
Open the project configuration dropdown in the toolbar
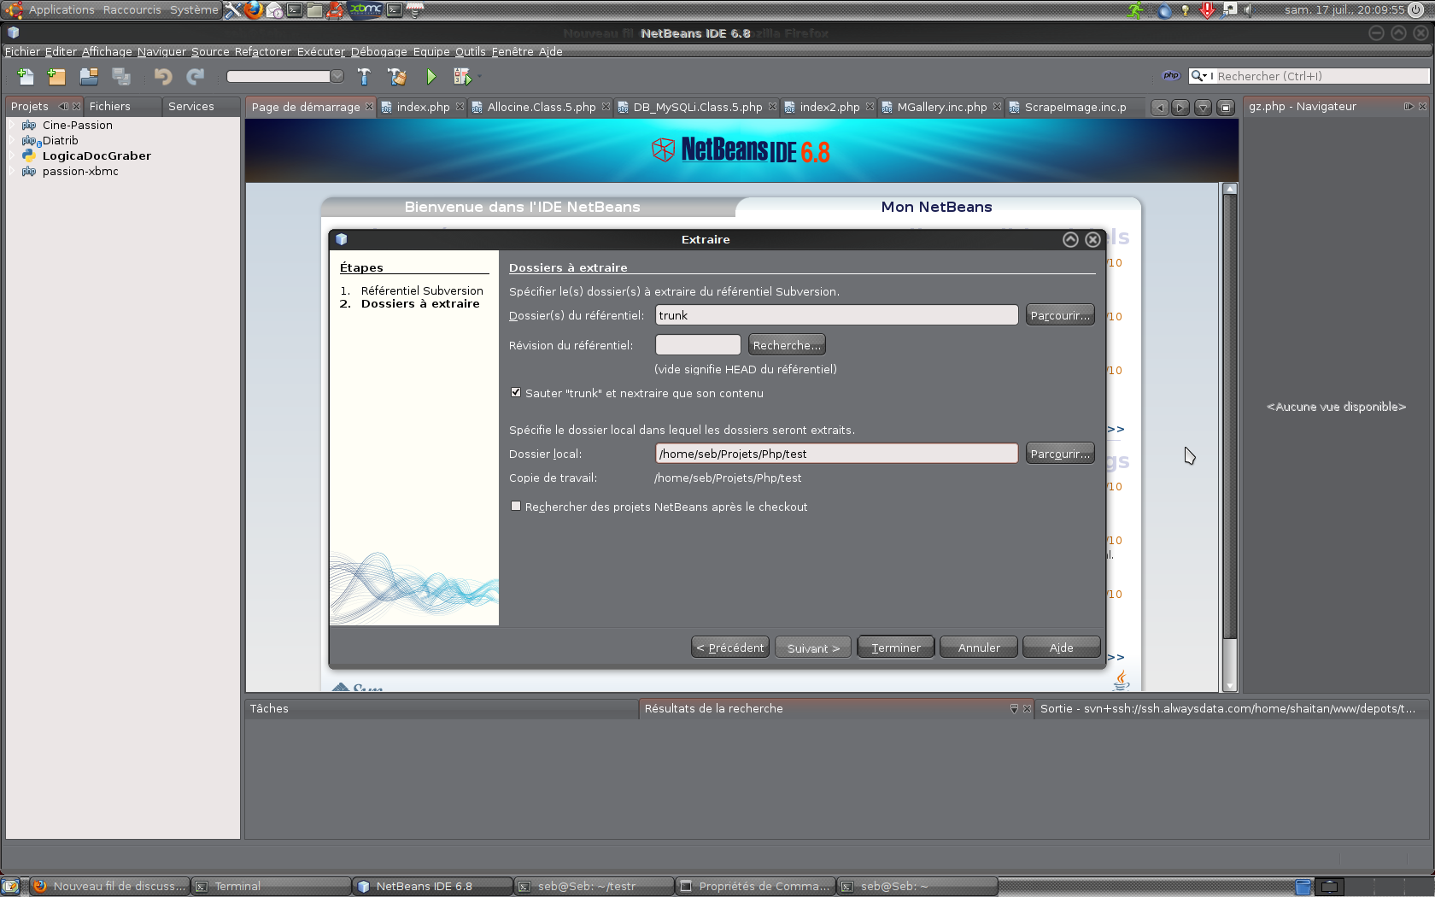tap(337, 76)
